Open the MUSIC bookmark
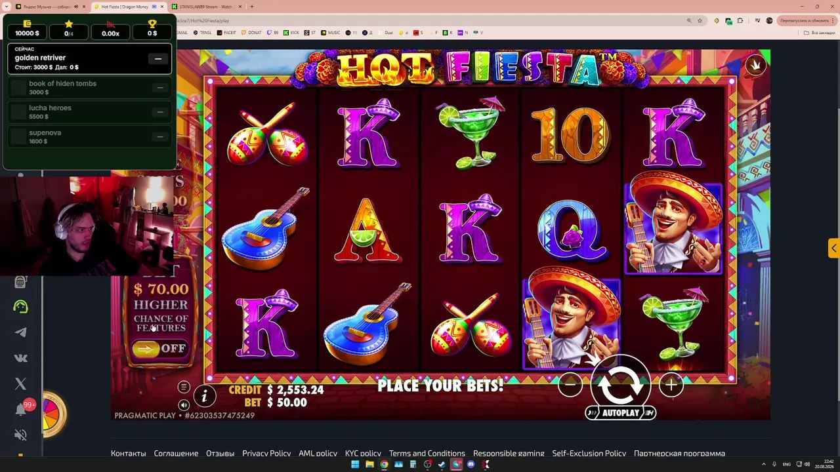Image resolution: width=840 pixels, height=472 pixels. tap(331, 33)
